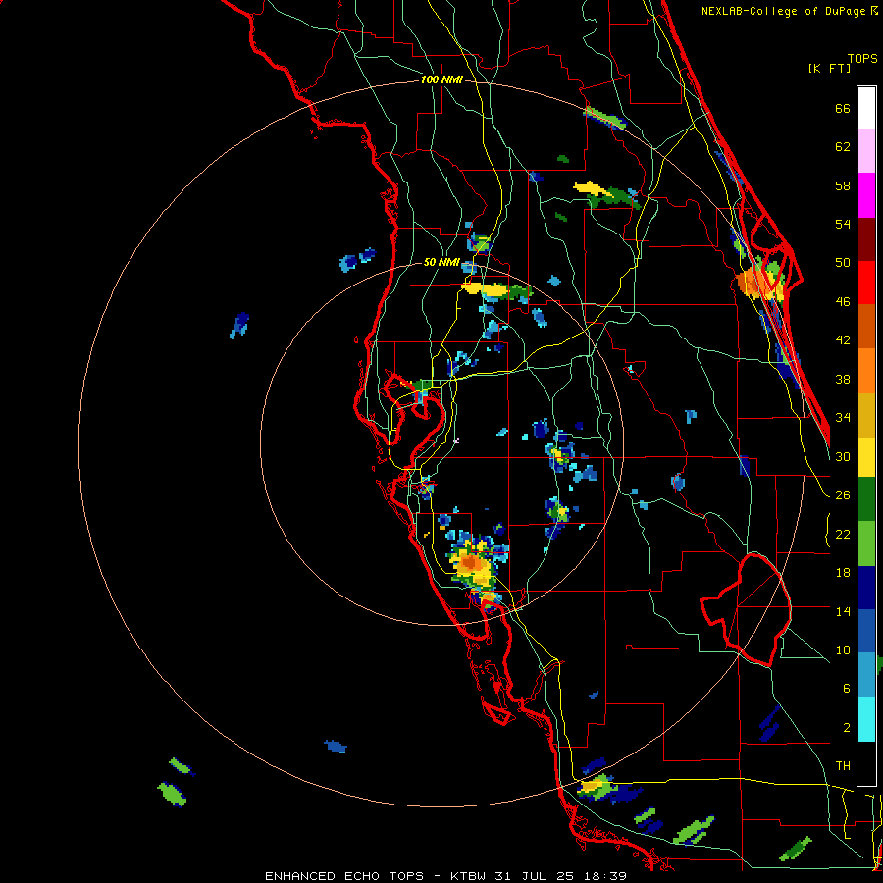Image resolution: width=883 pixels, height=883 pixels.
Task: Click the "31 JUL 25" date stamp
Action: [x=535, y=876]
